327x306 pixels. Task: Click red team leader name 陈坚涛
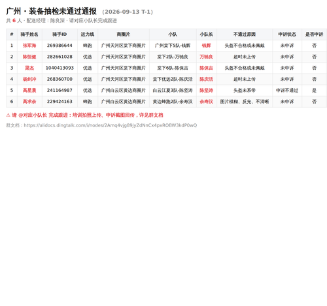206,91
